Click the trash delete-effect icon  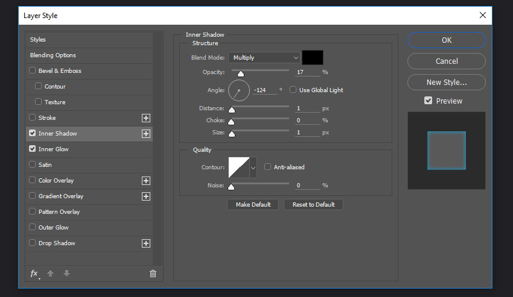(153, 274)
